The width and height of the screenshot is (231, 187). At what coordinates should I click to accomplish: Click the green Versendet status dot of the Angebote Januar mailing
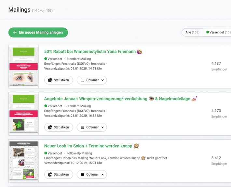pos(46,106)
